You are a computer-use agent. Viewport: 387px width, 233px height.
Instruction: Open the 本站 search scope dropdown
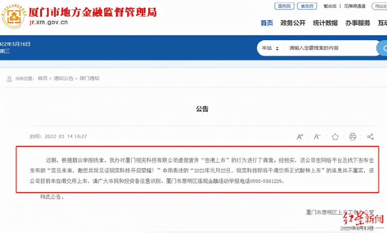point(270,48)
